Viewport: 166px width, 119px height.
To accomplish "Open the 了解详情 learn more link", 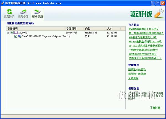I will [x=155, y=108].
